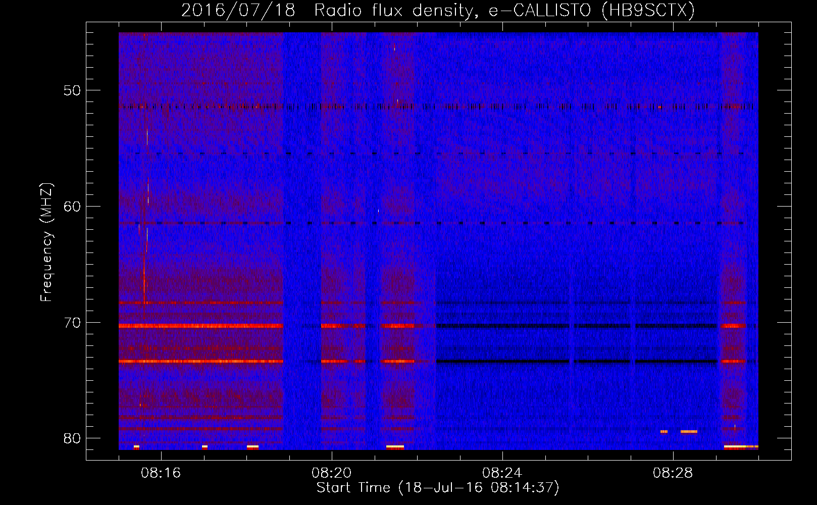Click the 'Start Time (18-Jul-16 08:14:37)' label
This screenshot has height=505, width=817.
(x=438, y=488)
